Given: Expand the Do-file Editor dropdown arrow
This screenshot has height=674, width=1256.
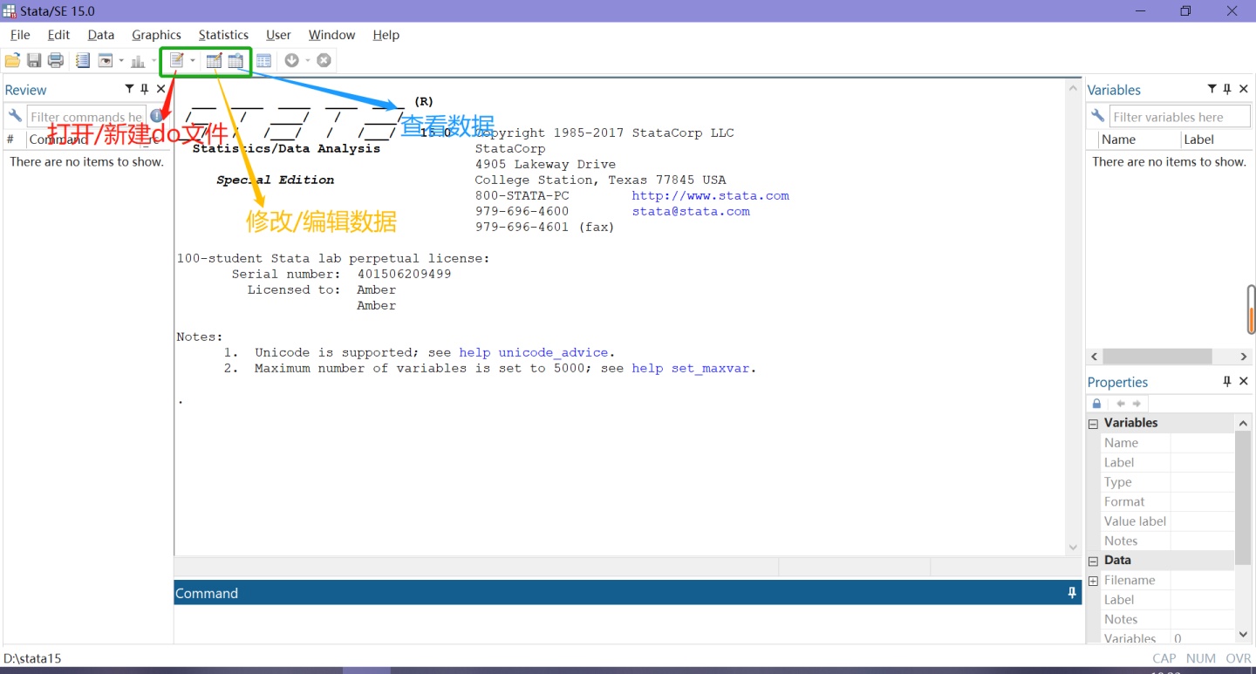Looking at the screenshot, I should coord(193,61).
